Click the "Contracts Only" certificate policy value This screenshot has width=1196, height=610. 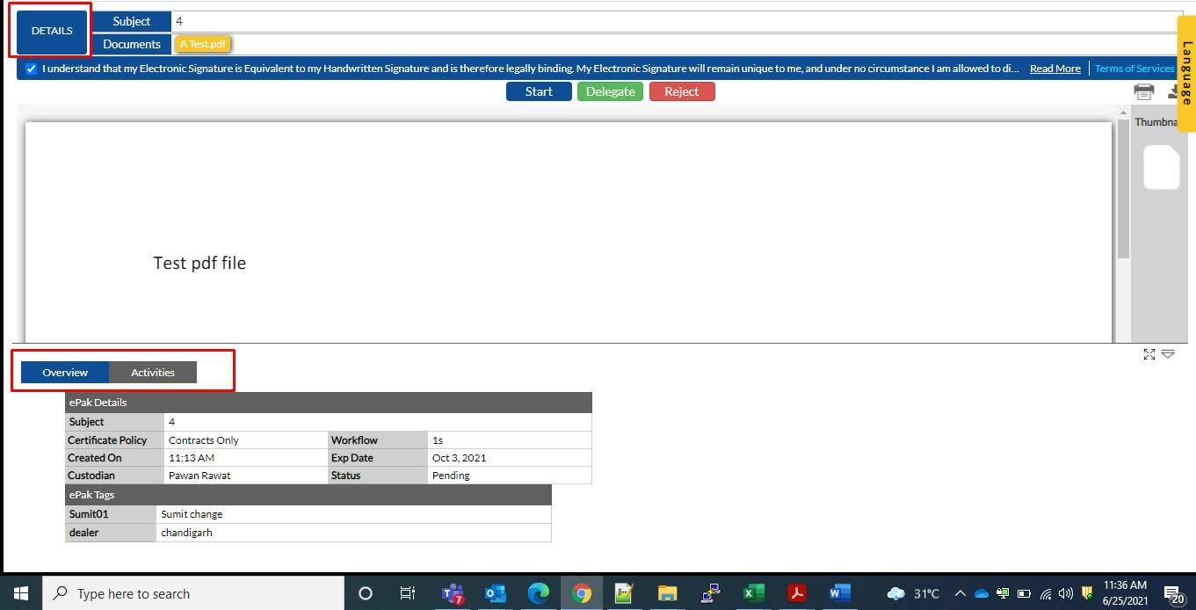204,440
